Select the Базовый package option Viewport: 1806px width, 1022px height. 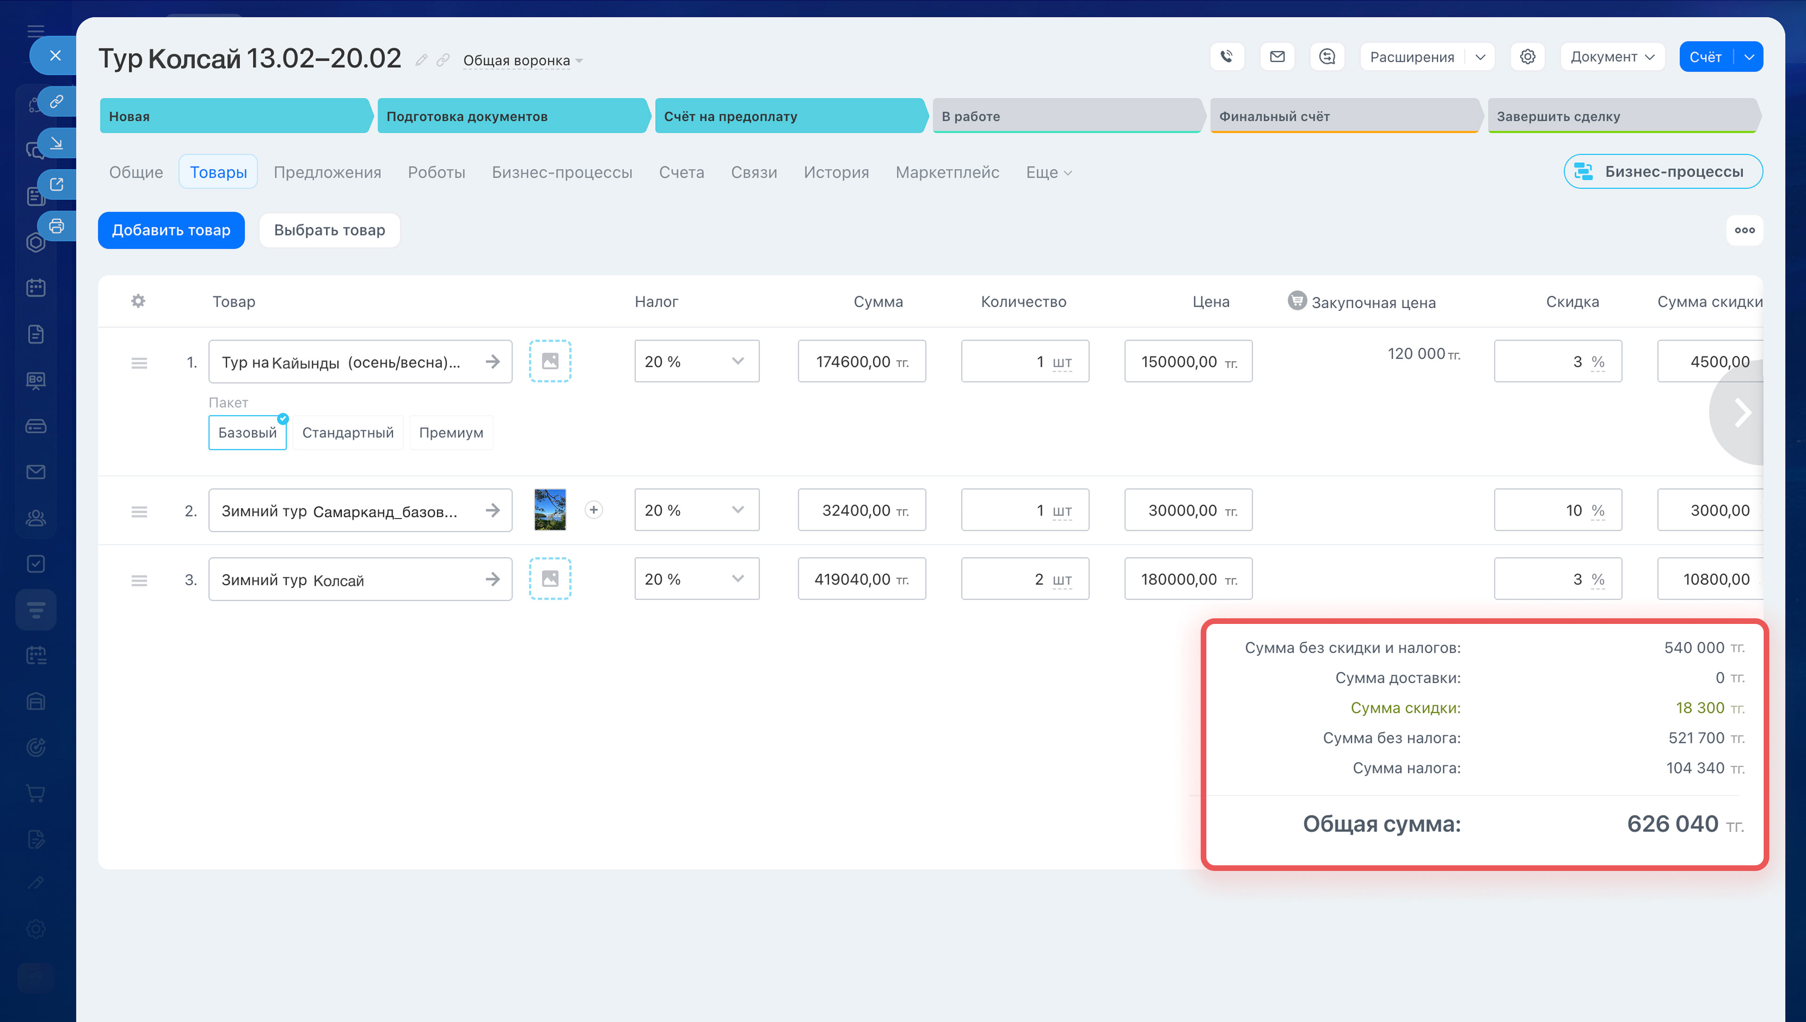[247, 432]
